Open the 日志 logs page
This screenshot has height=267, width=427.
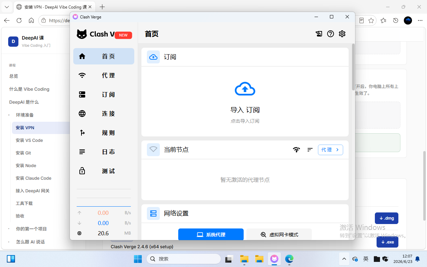(x=104, y=152)
